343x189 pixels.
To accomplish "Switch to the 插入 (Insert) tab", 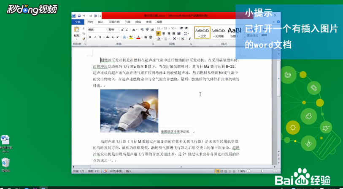I will click(x=101, y=22).
